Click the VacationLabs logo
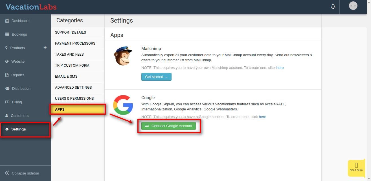 (x=31, y=7)
